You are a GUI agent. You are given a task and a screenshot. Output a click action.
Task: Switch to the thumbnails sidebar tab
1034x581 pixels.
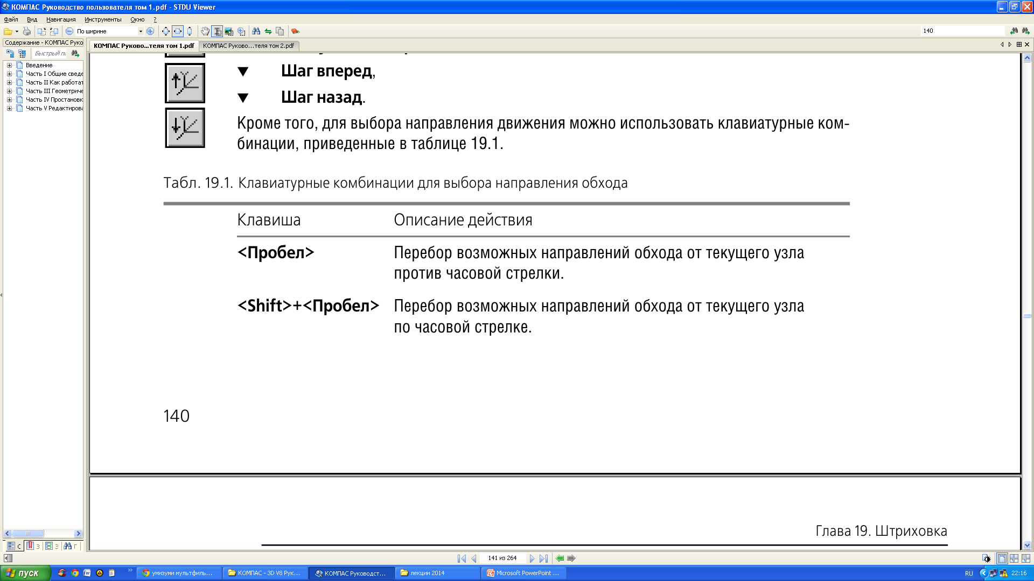point(52,545)
